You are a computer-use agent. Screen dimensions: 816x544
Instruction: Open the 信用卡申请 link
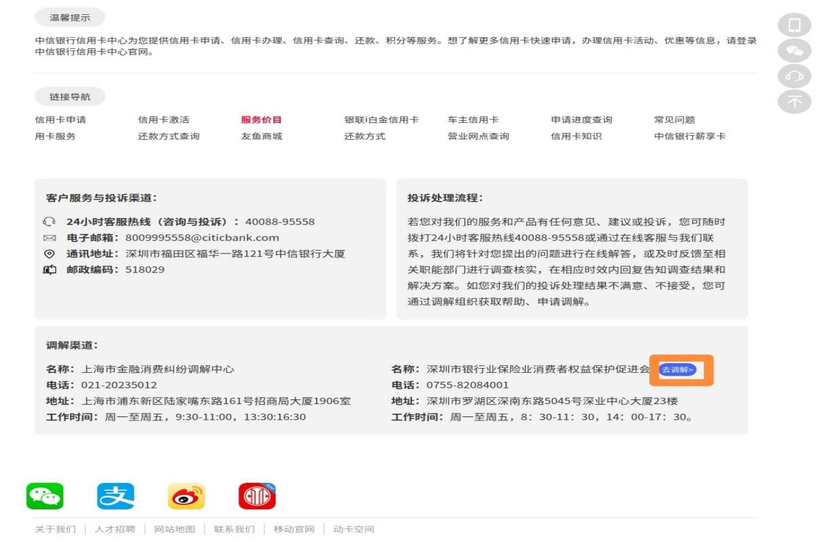pyautogui.click(x=61, y=120)
